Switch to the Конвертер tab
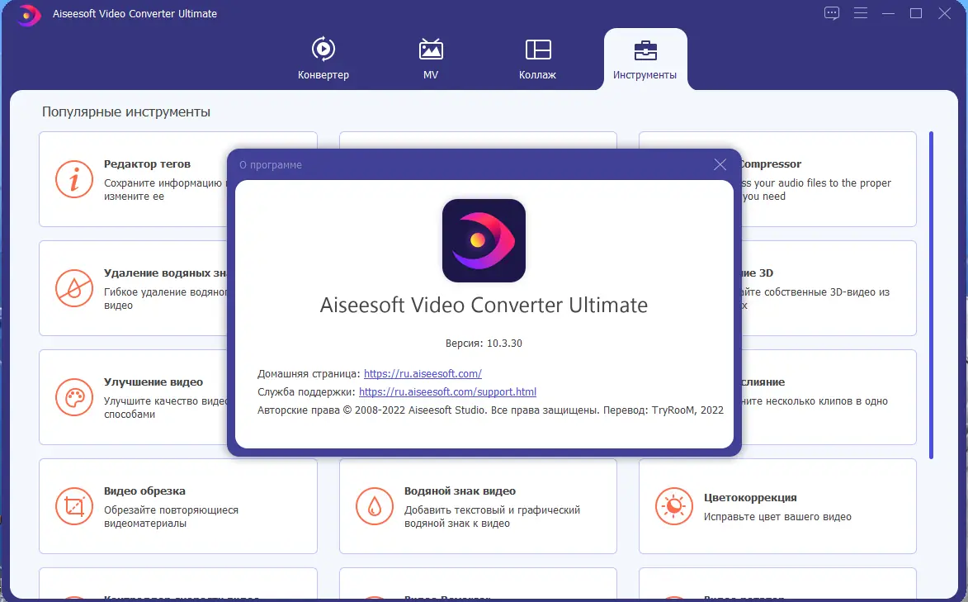Screen dimensions: 968x602 [323, 58]
